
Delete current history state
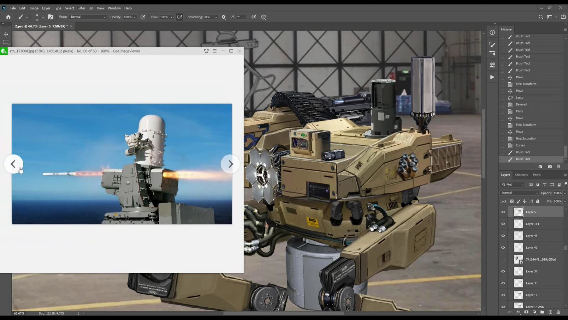point(558,166)
